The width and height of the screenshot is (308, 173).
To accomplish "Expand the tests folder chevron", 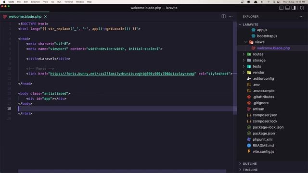I will tap(244, 66).
